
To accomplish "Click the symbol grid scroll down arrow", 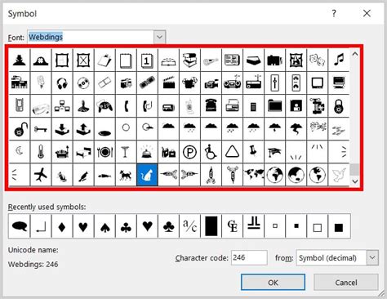I will [x=355, y=181].
